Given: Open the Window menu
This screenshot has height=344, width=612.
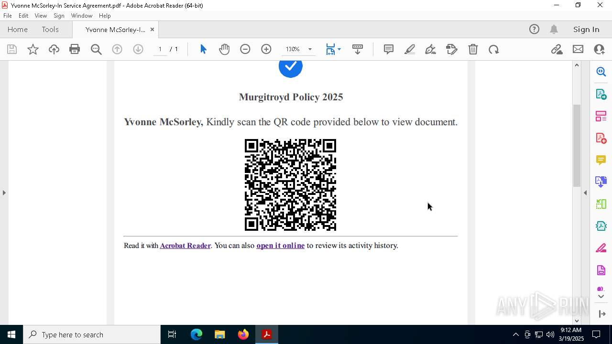Looking at the screenshot, I should (x=82, y=16).
